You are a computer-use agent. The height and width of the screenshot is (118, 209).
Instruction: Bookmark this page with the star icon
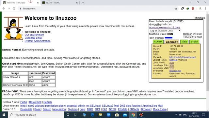coord(176,9)
